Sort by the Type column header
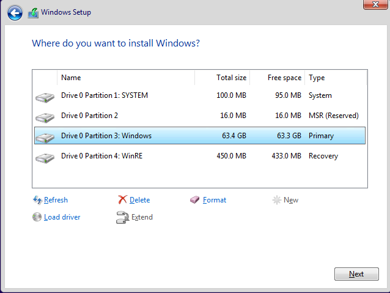This screenshot has width=390, height=293. (335, 78)
